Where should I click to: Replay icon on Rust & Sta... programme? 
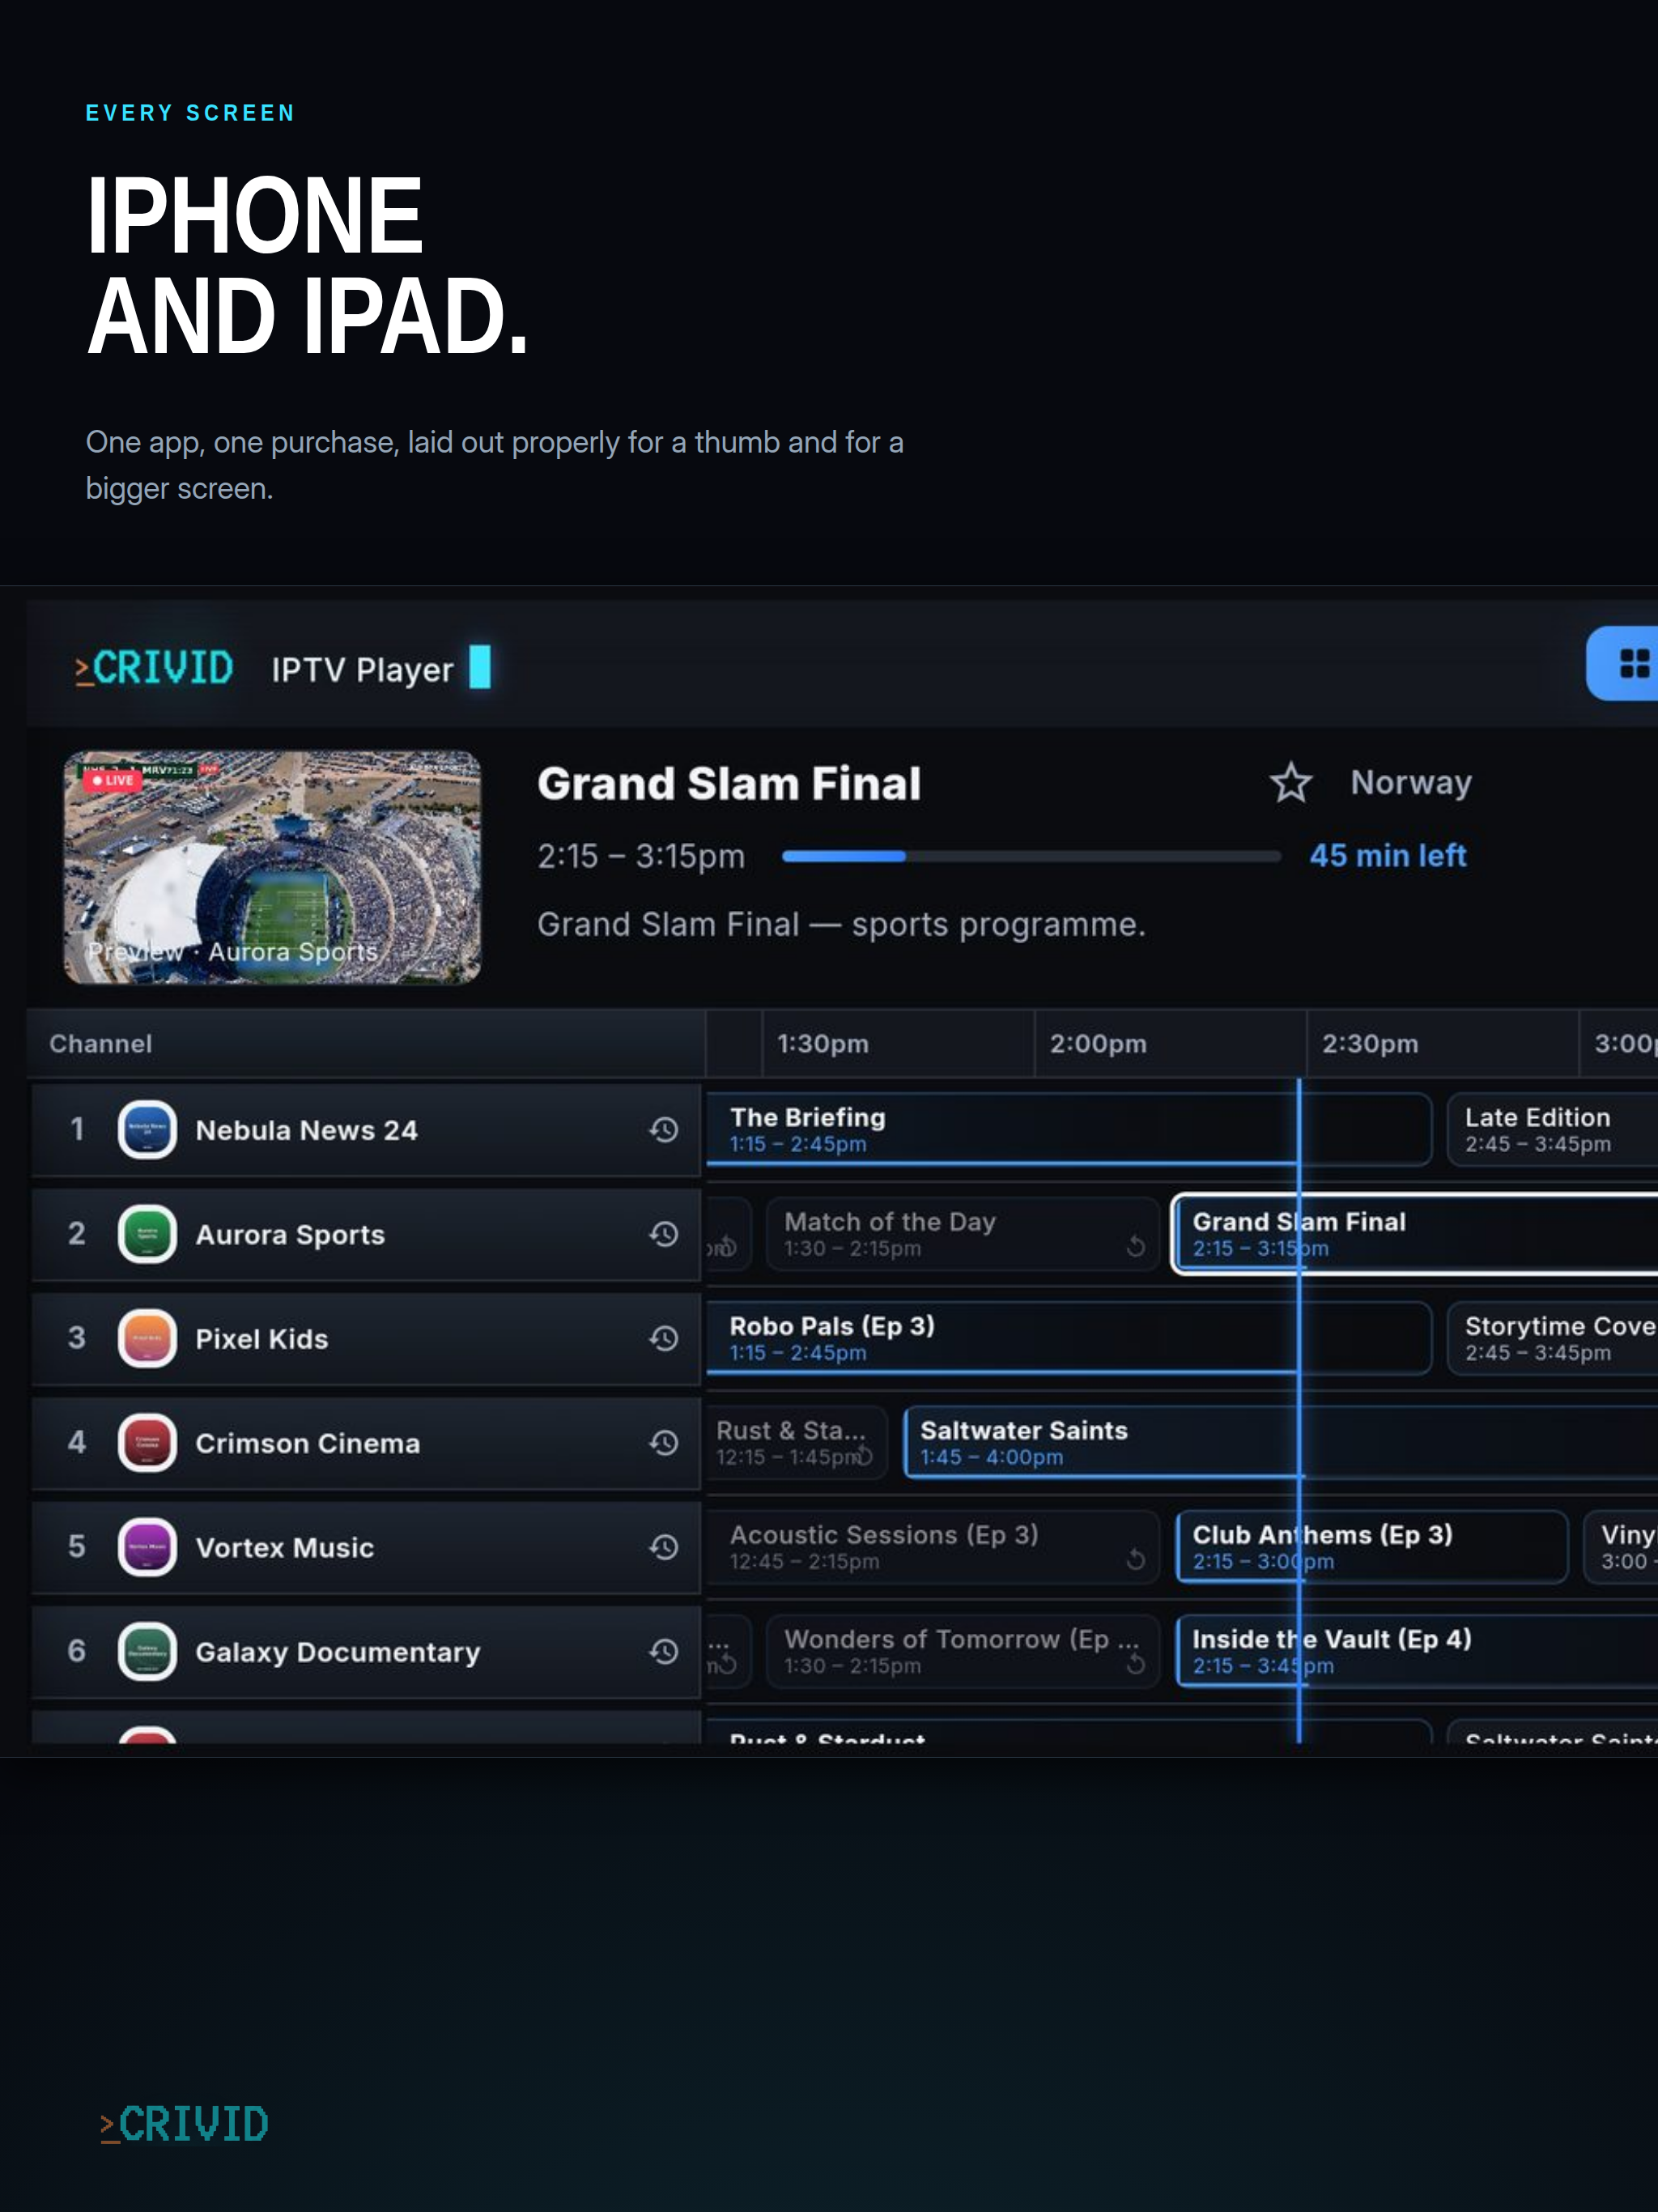pos(864,1455)
